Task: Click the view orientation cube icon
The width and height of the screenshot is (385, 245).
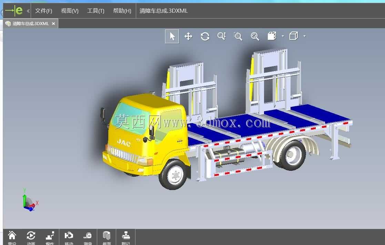Action: (x=272, y=36)
